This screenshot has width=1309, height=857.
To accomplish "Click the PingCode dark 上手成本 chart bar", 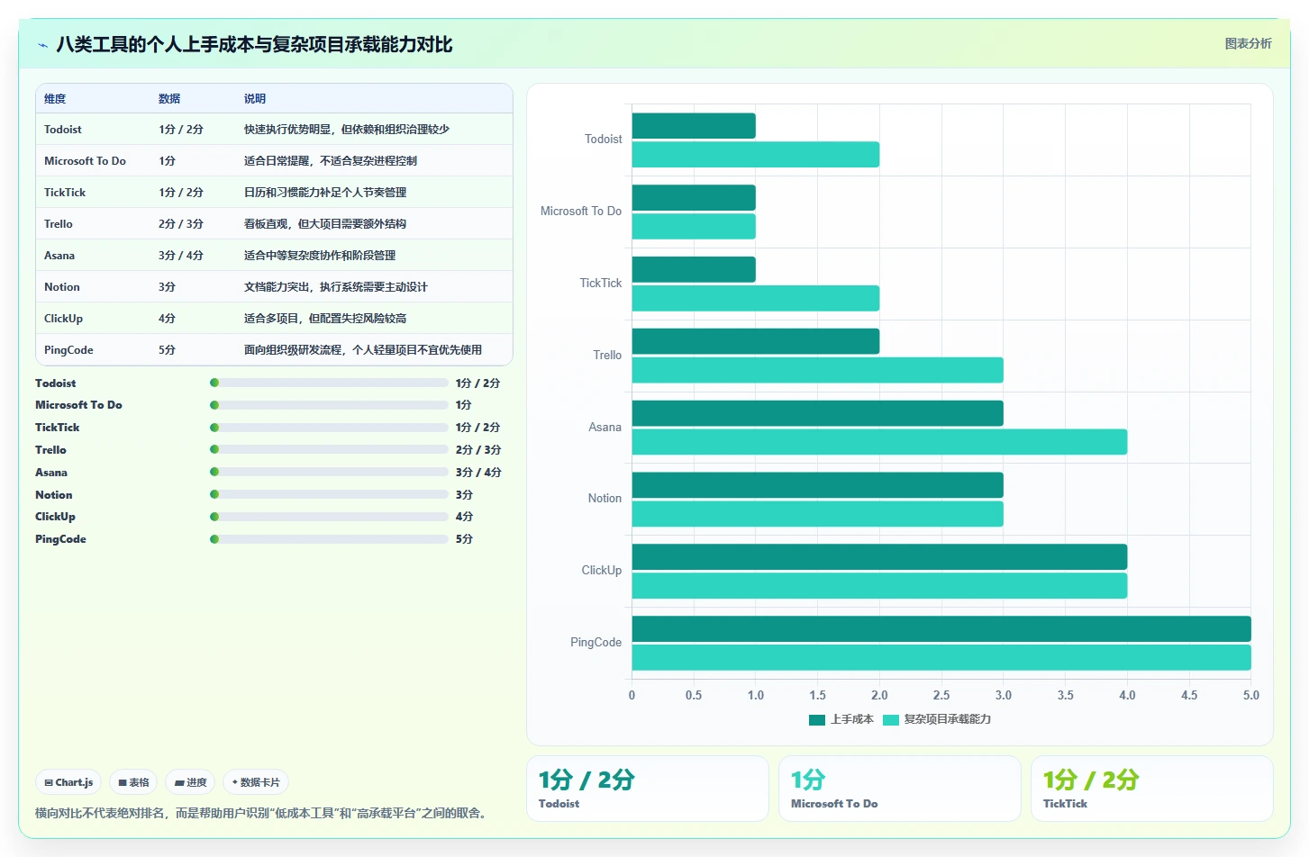I will point(941,629).
